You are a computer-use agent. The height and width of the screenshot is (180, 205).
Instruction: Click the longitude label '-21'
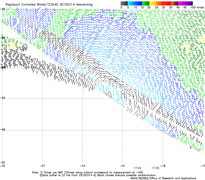tap(122, 166)
